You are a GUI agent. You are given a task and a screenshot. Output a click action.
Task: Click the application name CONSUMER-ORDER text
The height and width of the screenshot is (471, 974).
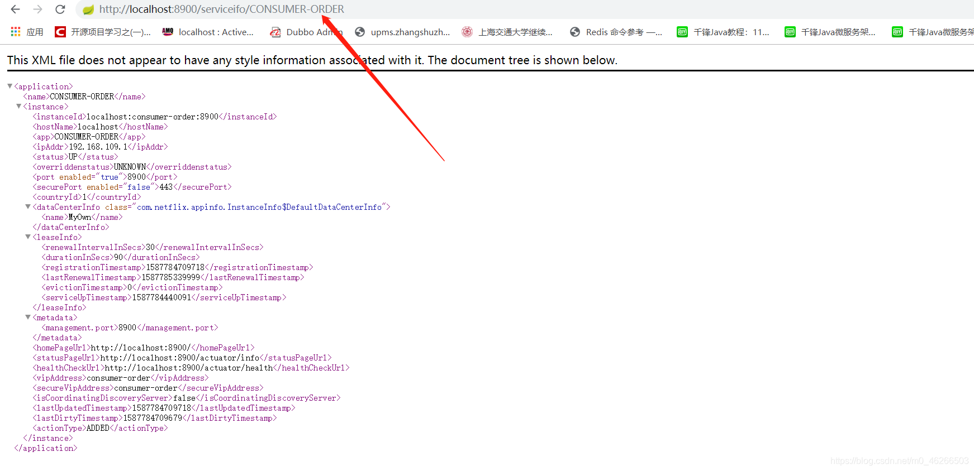(x=82, y=97)
